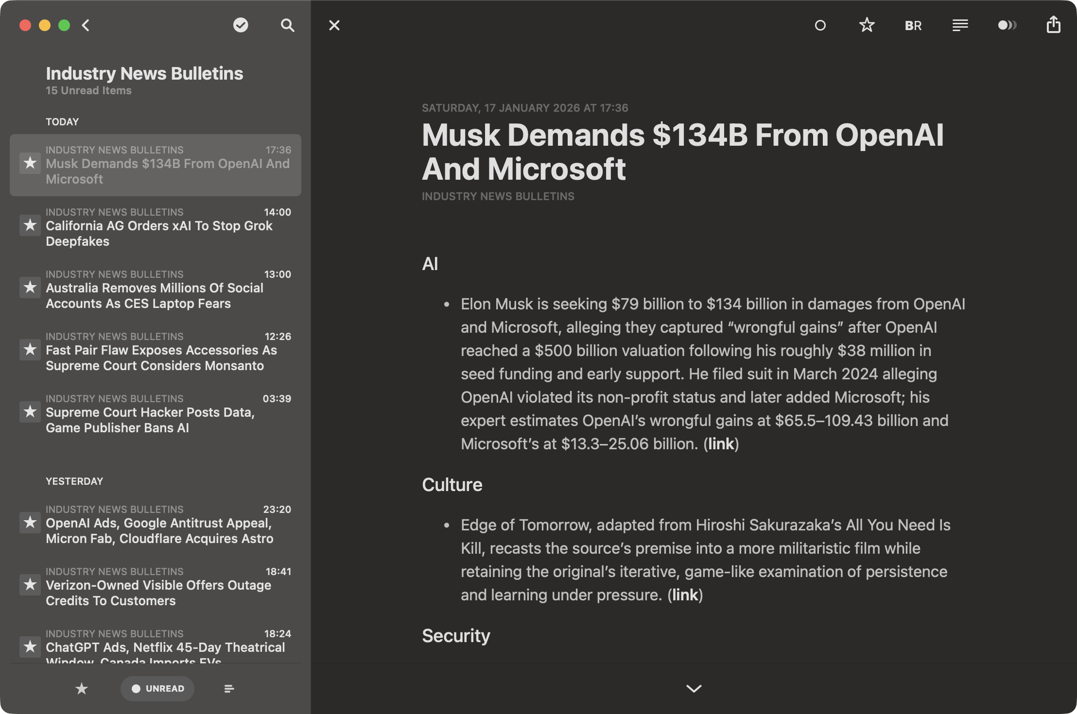Click the share icon in the toolbar
The height and width of the screenshot is (714, 1077).
pyautogui.click(x=1053, y=25)
